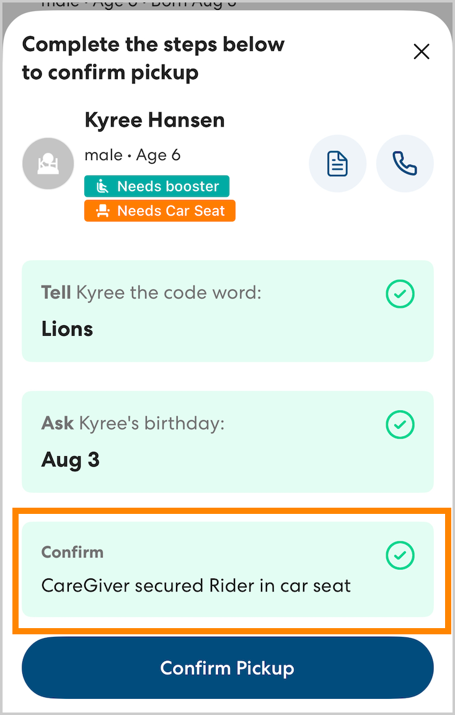Tap 'Tell Kyree the code word' prompt
The height and width of the screenshot is (715, 455).
tap(151, 292)
